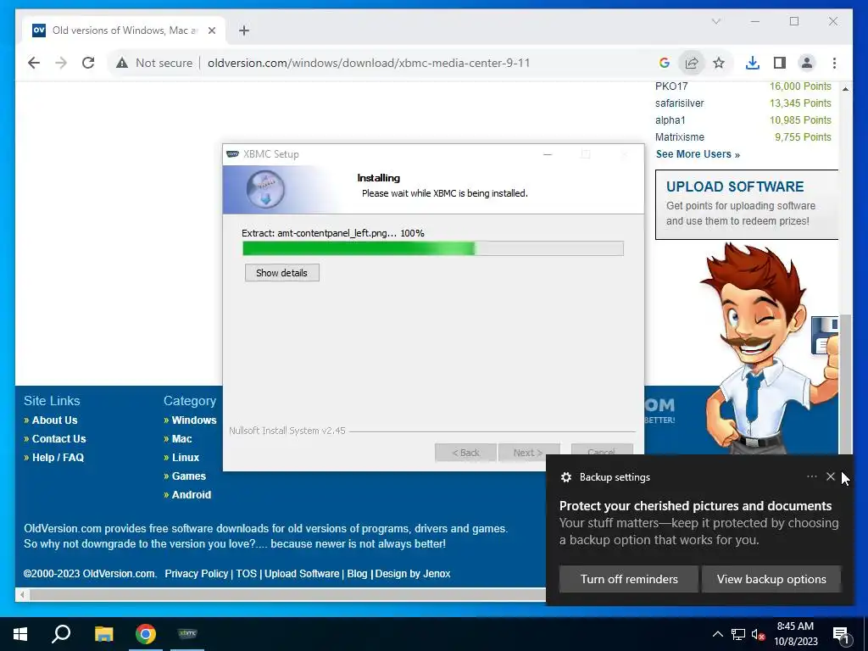Reload the oldversion.com page

pos(88,63)
